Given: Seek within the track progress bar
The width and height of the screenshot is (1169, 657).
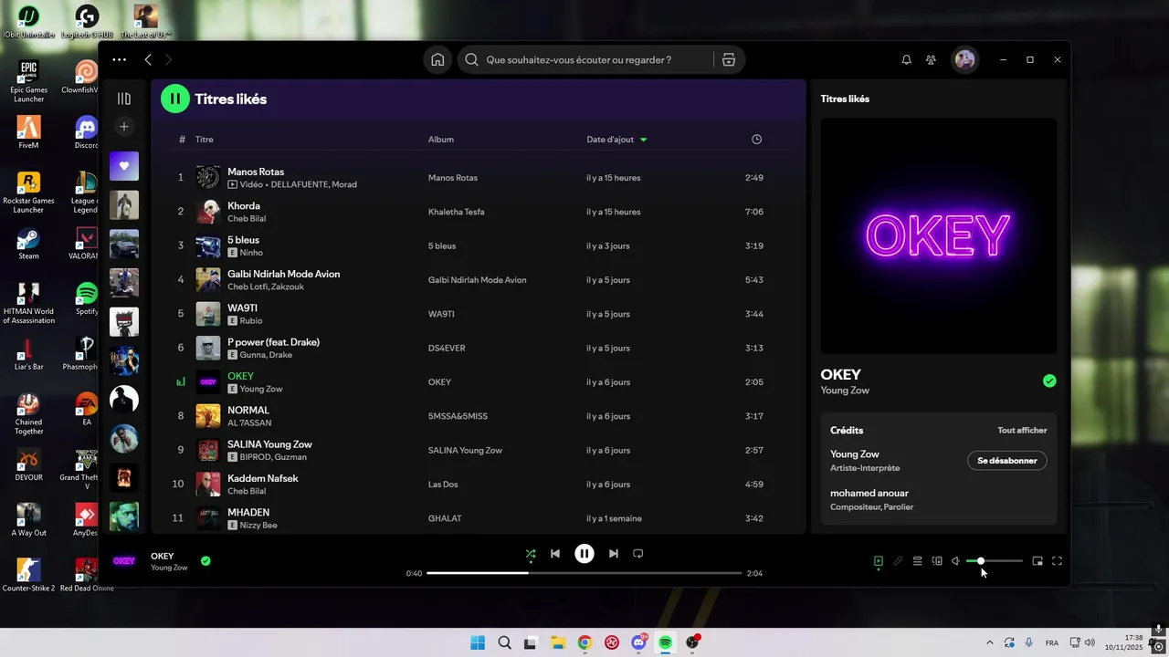Looking at the screenshot, I should coord(584,573).
